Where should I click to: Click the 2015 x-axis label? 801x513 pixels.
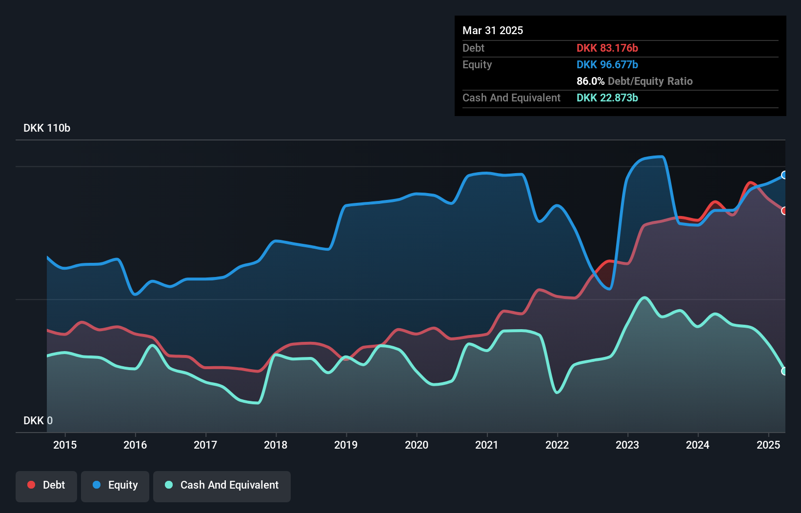[x=65, y=445]
